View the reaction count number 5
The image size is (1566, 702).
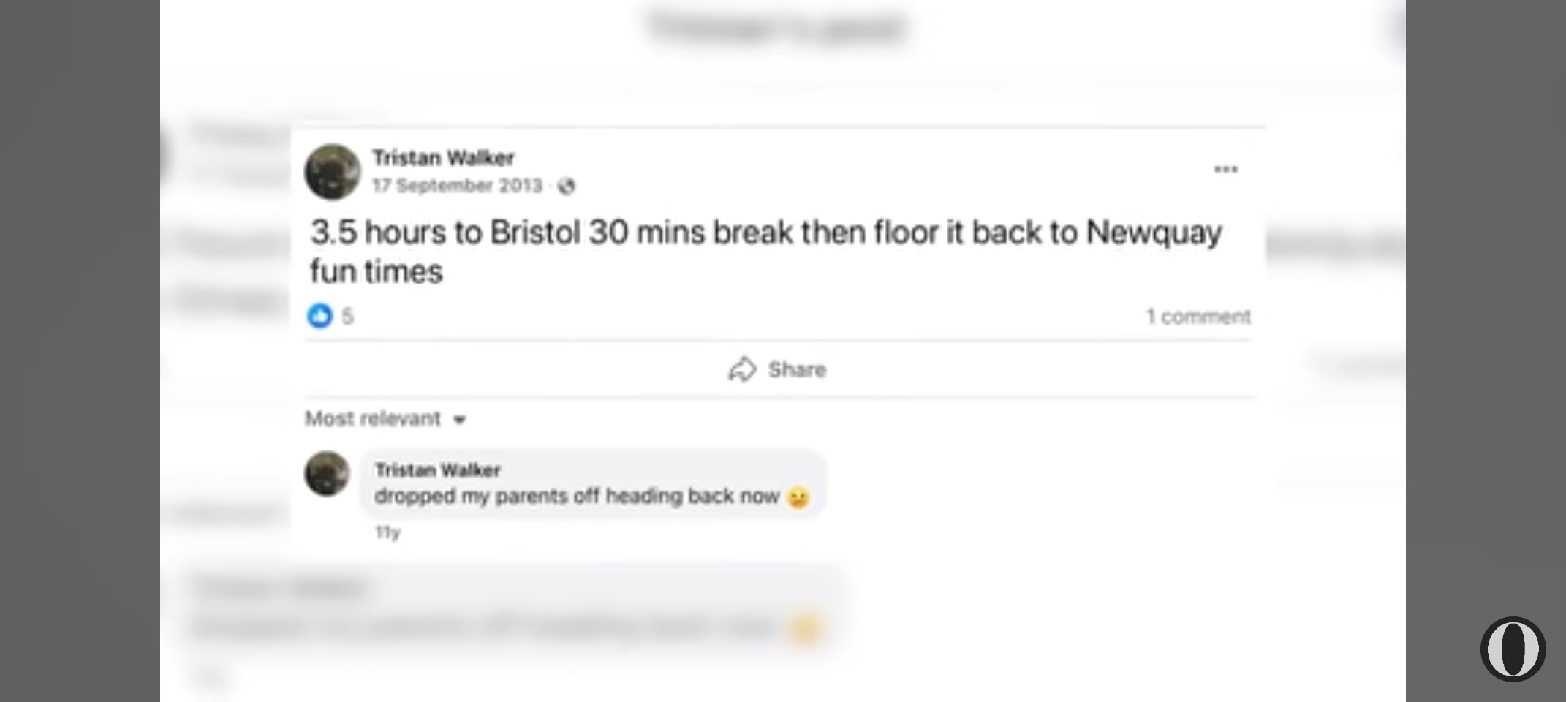click(347, 317)
